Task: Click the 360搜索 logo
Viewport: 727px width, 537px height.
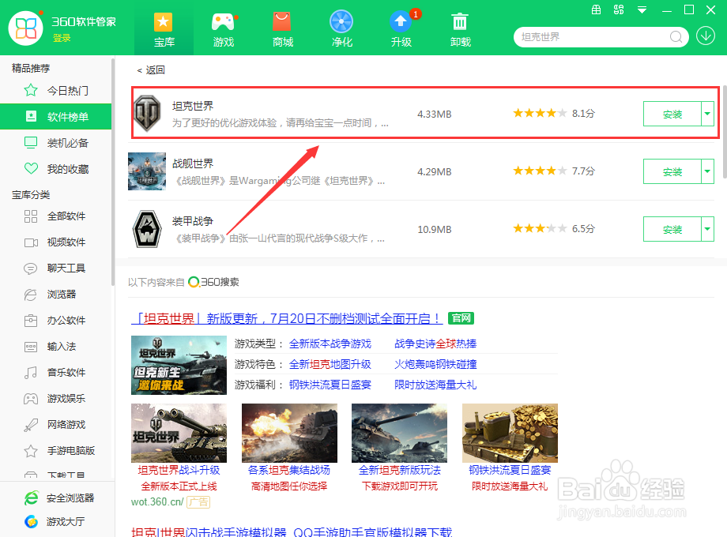Action: pos(213,282)
